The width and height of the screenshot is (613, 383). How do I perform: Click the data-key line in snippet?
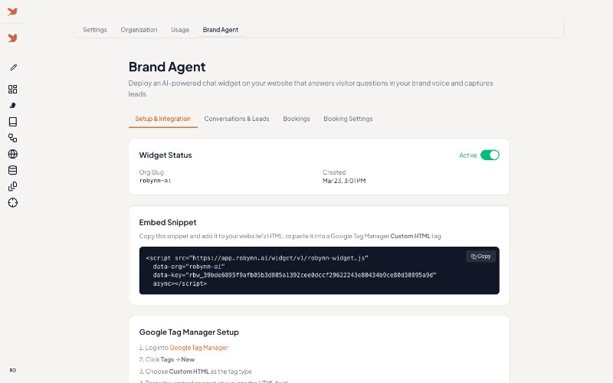coord(294,275)
